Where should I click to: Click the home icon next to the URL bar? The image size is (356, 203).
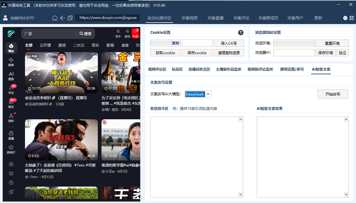tap(55, 18)
